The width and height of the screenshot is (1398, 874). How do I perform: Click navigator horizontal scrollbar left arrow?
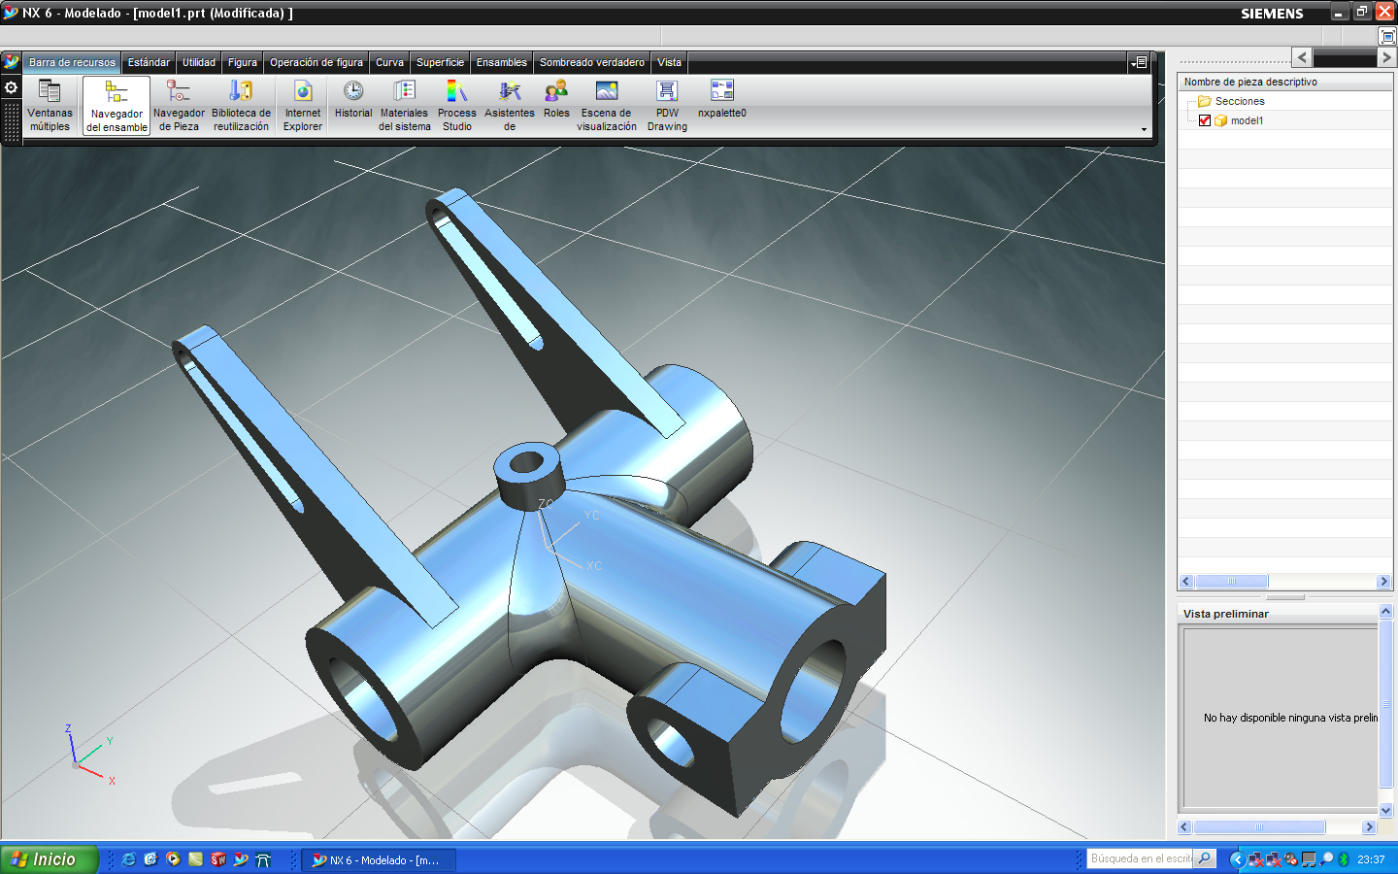[1185, 581]
